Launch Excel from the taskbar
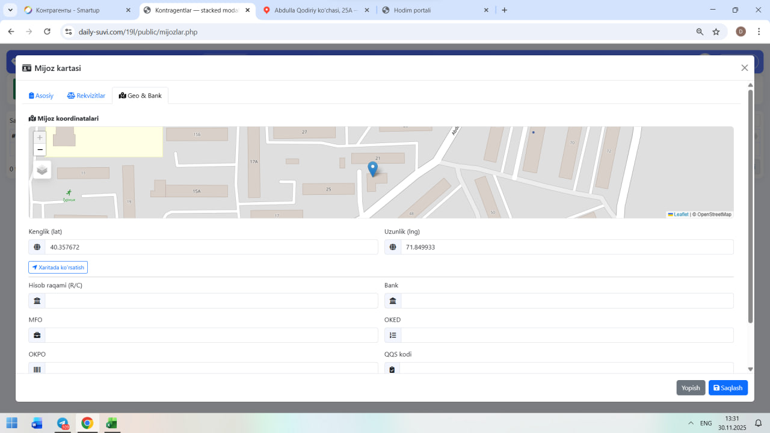This screenshot has width=770, height=433. click(111, 423)
